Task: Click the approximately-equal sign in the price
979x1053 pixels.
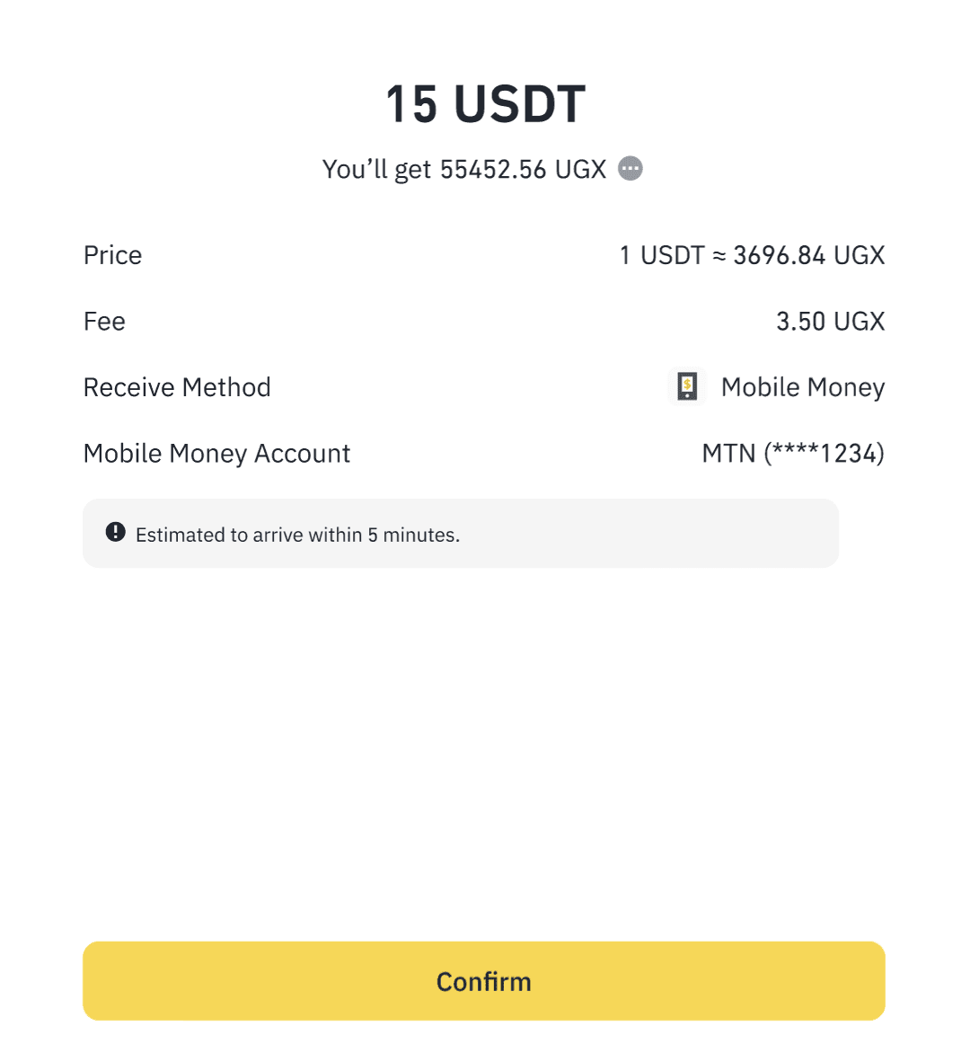Action: [719, 256]
